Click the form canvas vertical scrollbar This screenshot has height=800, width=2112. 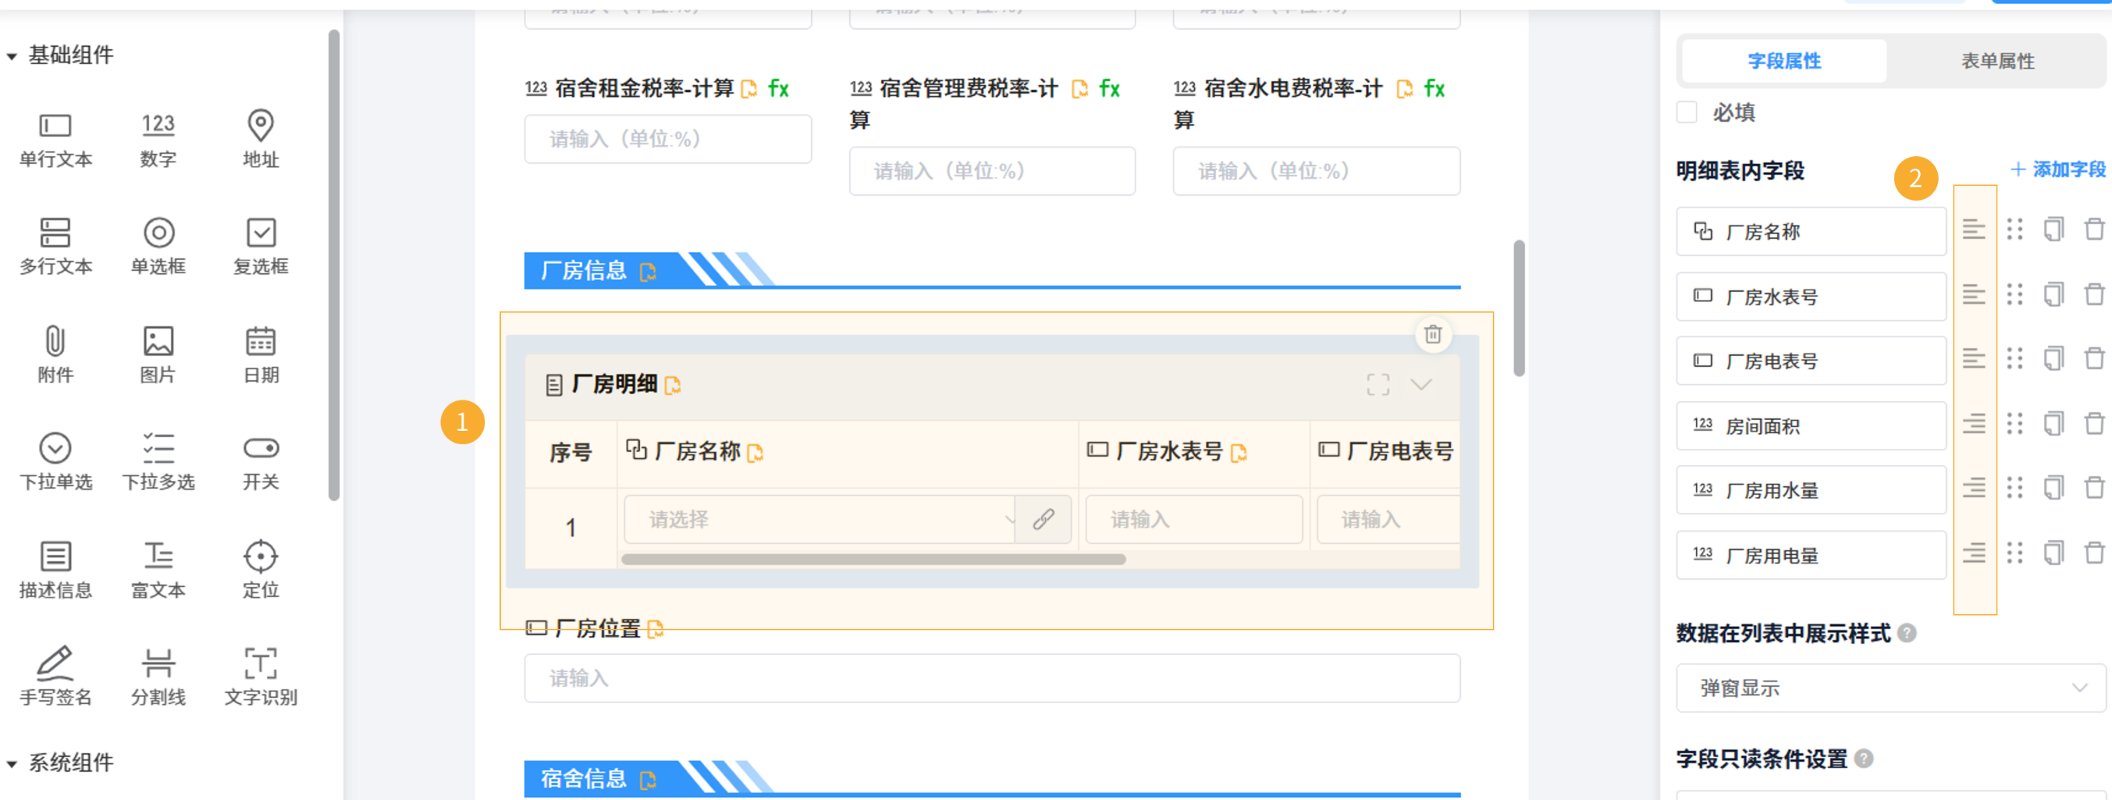click(x=1518, y=308)
